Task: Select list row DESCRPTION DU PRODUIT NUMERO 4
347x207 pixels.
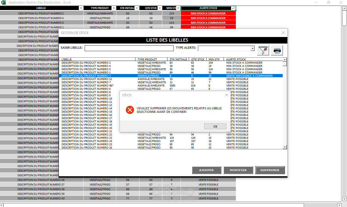Action: [171, 66]
